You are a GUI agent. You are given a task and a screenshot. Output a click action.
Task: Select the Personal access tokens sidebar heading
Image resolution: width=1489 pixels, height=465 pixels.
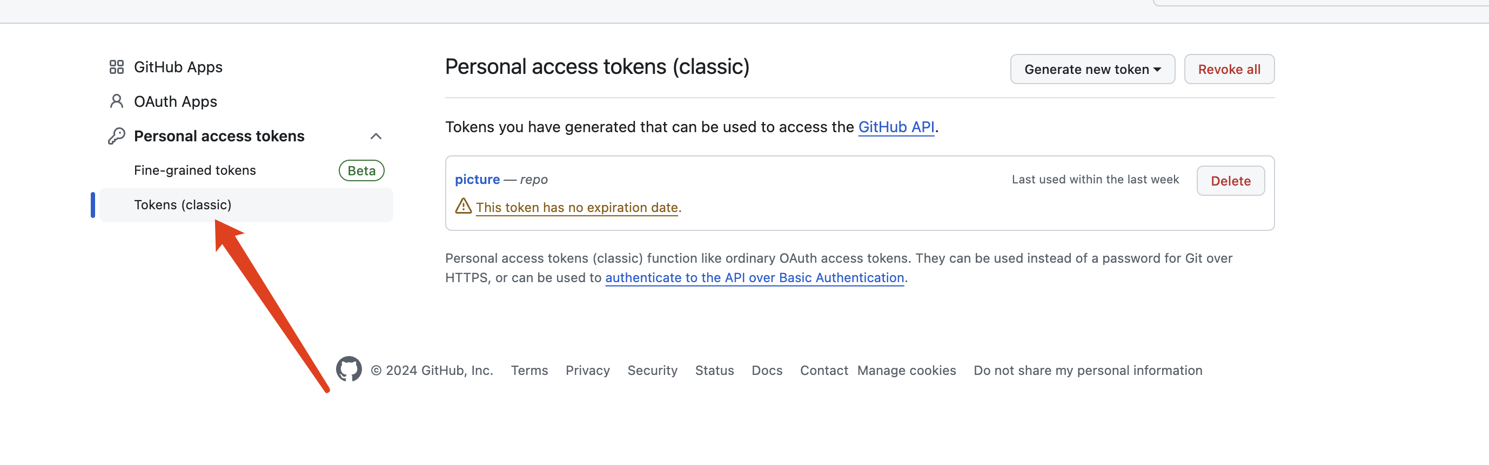pyautogui.click(x=219, y=136)
